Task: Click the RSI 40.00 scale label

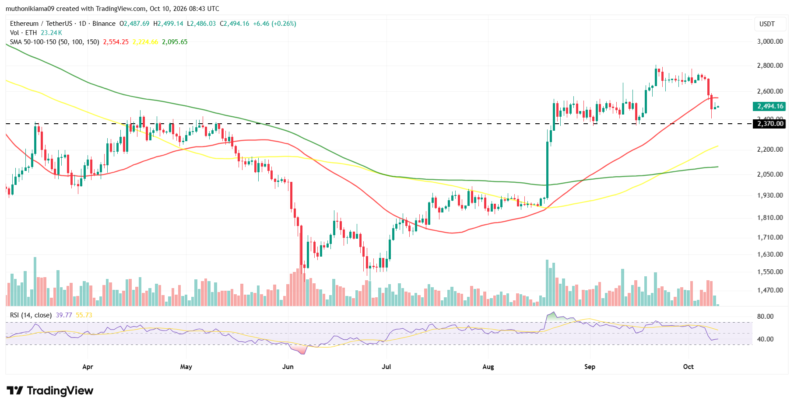Action: coord(766,339)
